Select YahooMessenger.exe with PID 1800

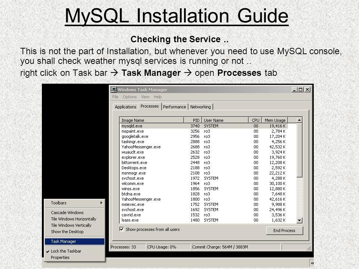pos(204,199)
